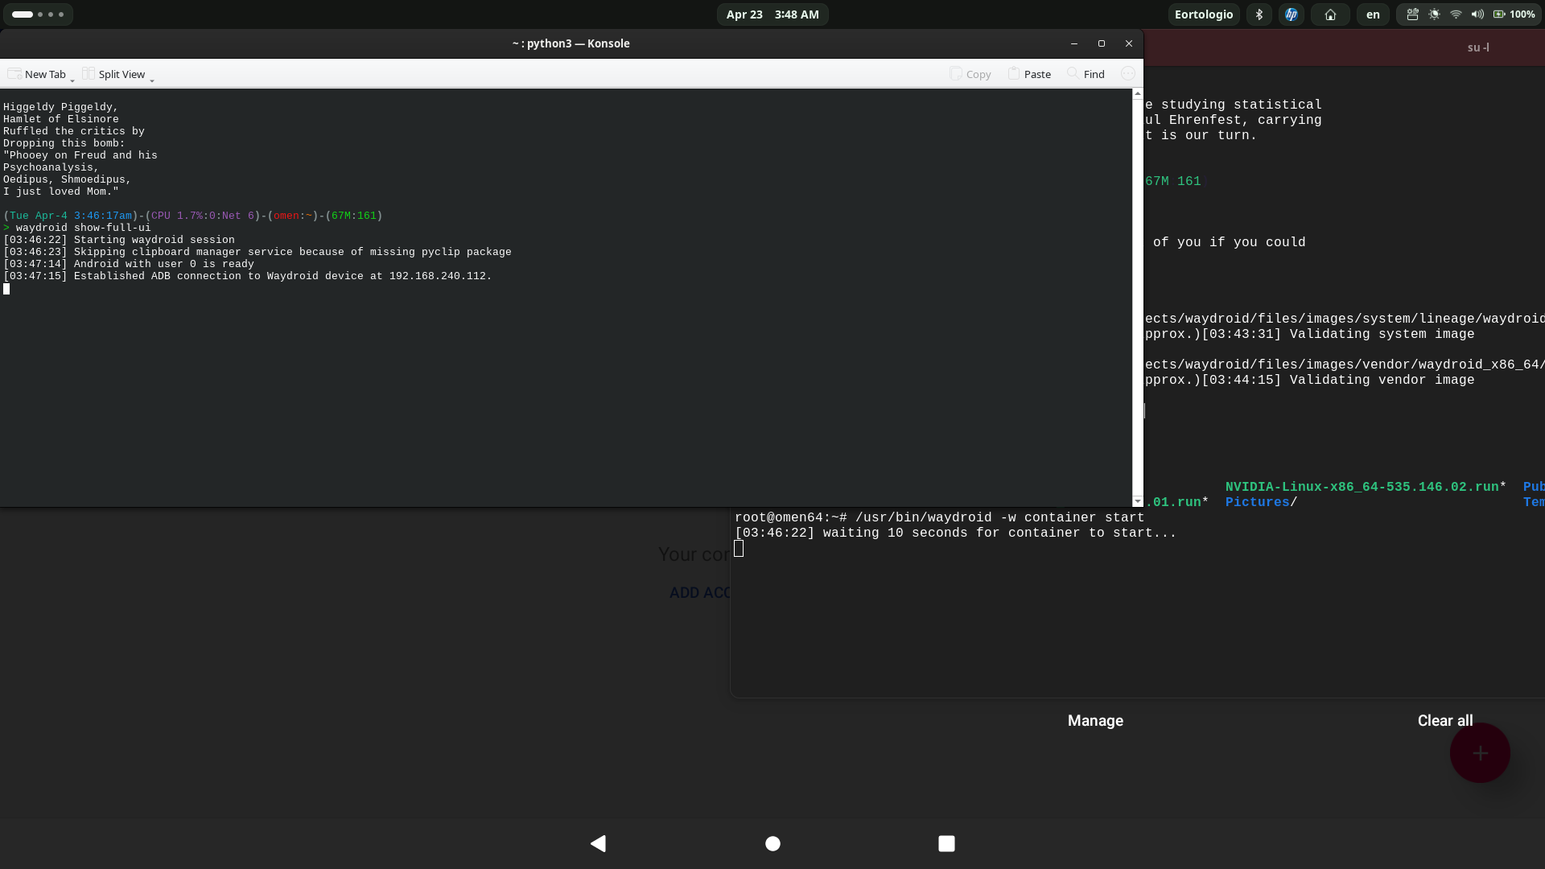Image resolution: width=1545 pixels, height=869 pixels.
Task: Minimize the Konsole window
Action: coord(1073,43)
